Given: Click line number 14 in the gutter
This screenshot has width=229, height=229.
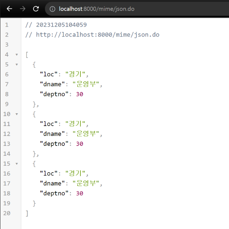Looking at the screenshot, I should coord(7,154).
